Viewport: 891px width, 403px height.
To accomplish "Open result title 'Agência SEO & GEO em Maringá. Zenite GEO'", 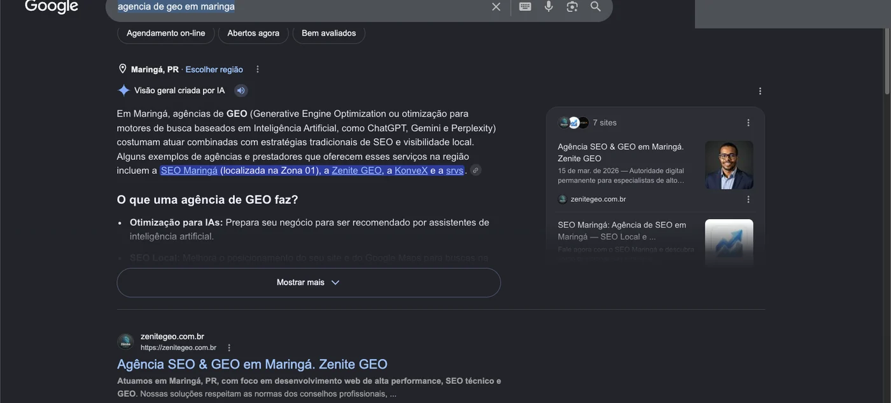I will (253, 364).
